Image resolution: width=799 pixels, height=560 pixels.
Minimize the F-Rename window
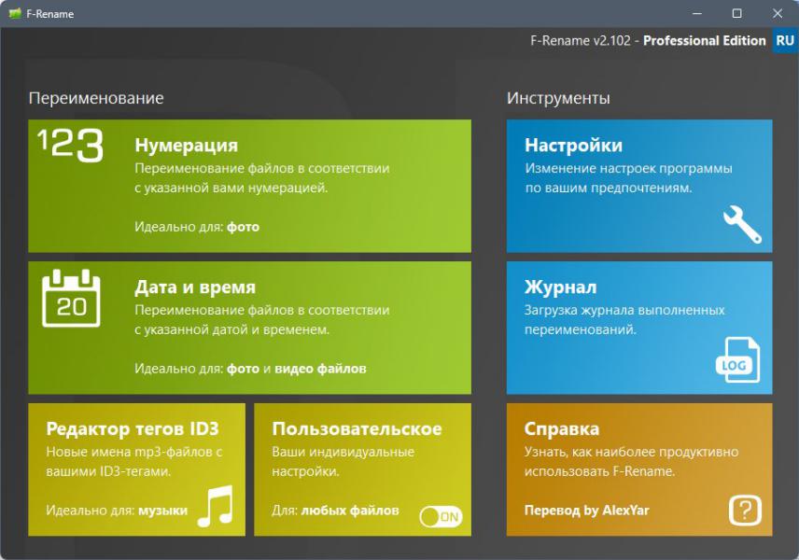pos(697,14)
